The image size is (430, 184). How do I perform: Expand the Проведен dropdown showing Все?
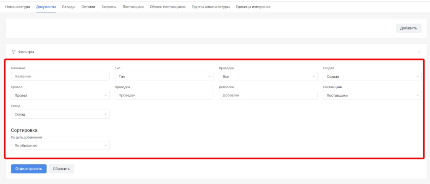pos(268,76)
